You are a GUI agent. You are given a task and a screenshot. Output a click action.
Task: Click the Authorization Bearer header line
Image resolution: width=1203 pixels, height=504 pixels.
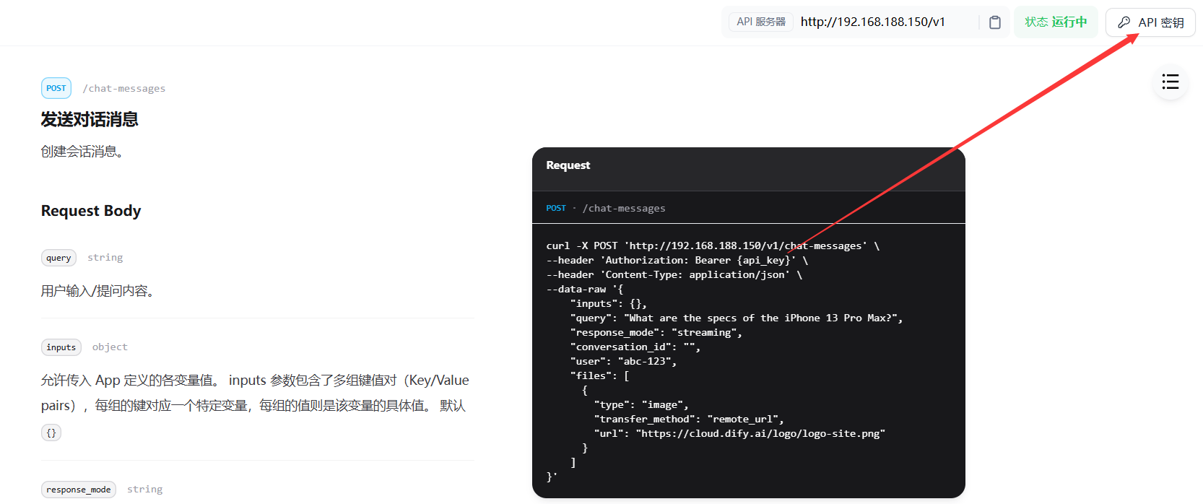pos(677,261)
